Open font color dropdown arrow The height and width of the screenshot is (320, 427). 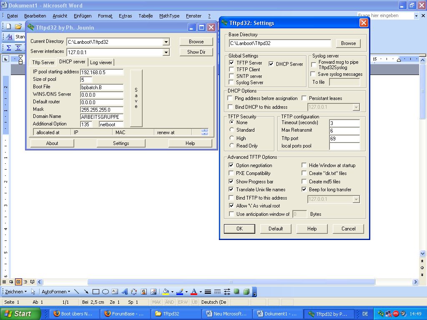[201, 292]
